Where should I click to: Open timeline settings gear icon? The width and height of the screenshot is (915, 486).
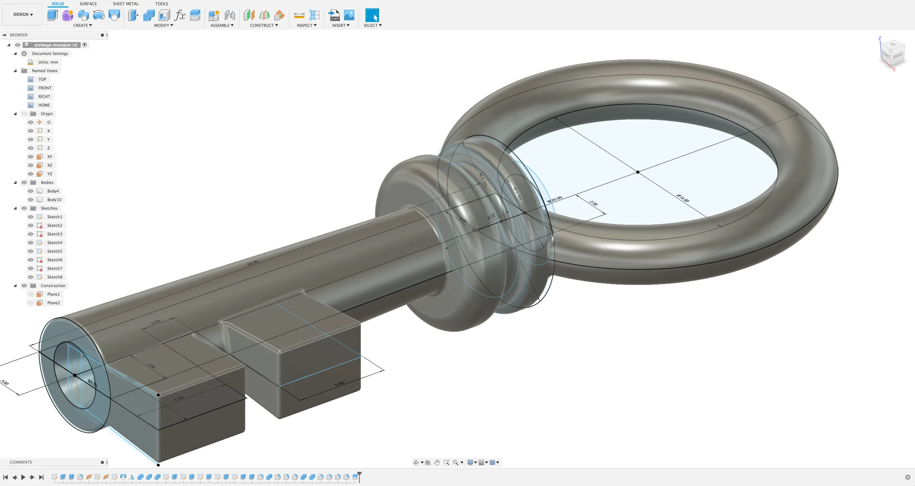908,477
